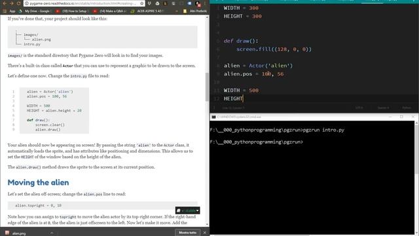Expand alien.png download options chevron
The width and height of the screenshot is (419, 236).
click(52, 233)
